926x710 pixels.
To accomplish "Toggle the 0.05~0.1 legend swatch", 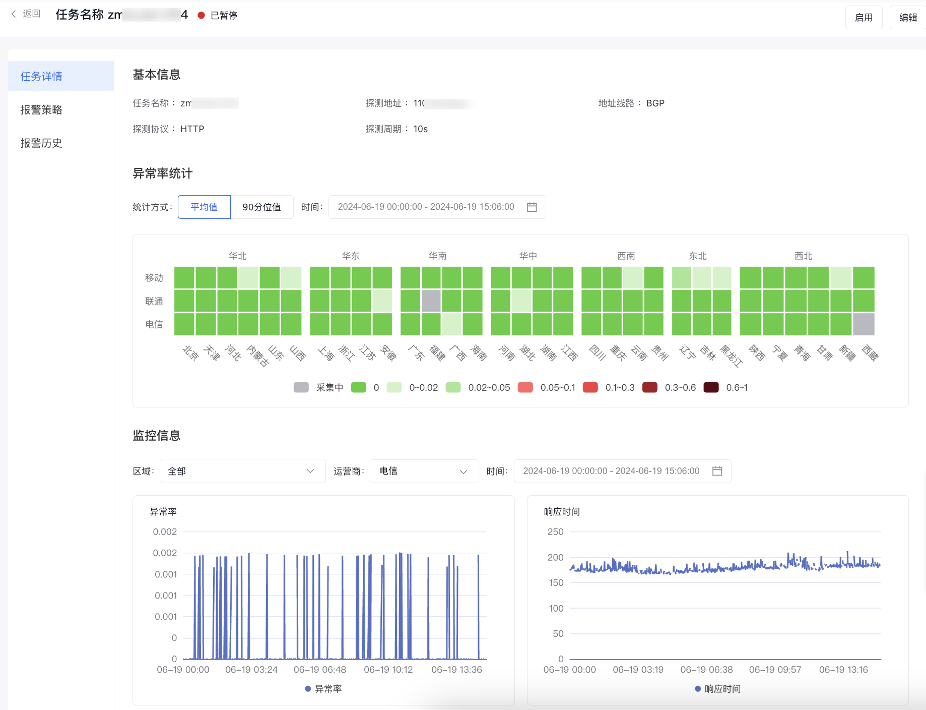I will (525, 387).
